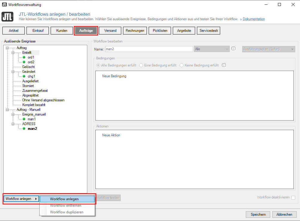Select Erstellt event label in tree
This screenshot has height=221, width=300.
27,53
